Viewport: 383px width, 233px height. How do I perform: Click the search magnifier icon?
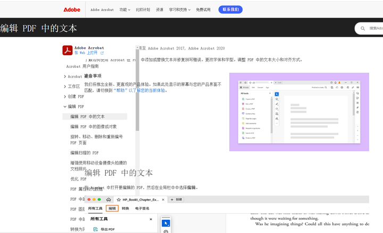pyautogui.click(x=363, y=29)
